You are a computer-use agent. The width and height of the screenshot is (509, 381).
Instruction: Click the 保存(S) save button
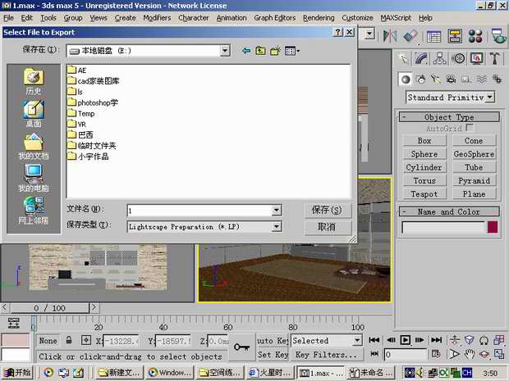tap(328, 211)
